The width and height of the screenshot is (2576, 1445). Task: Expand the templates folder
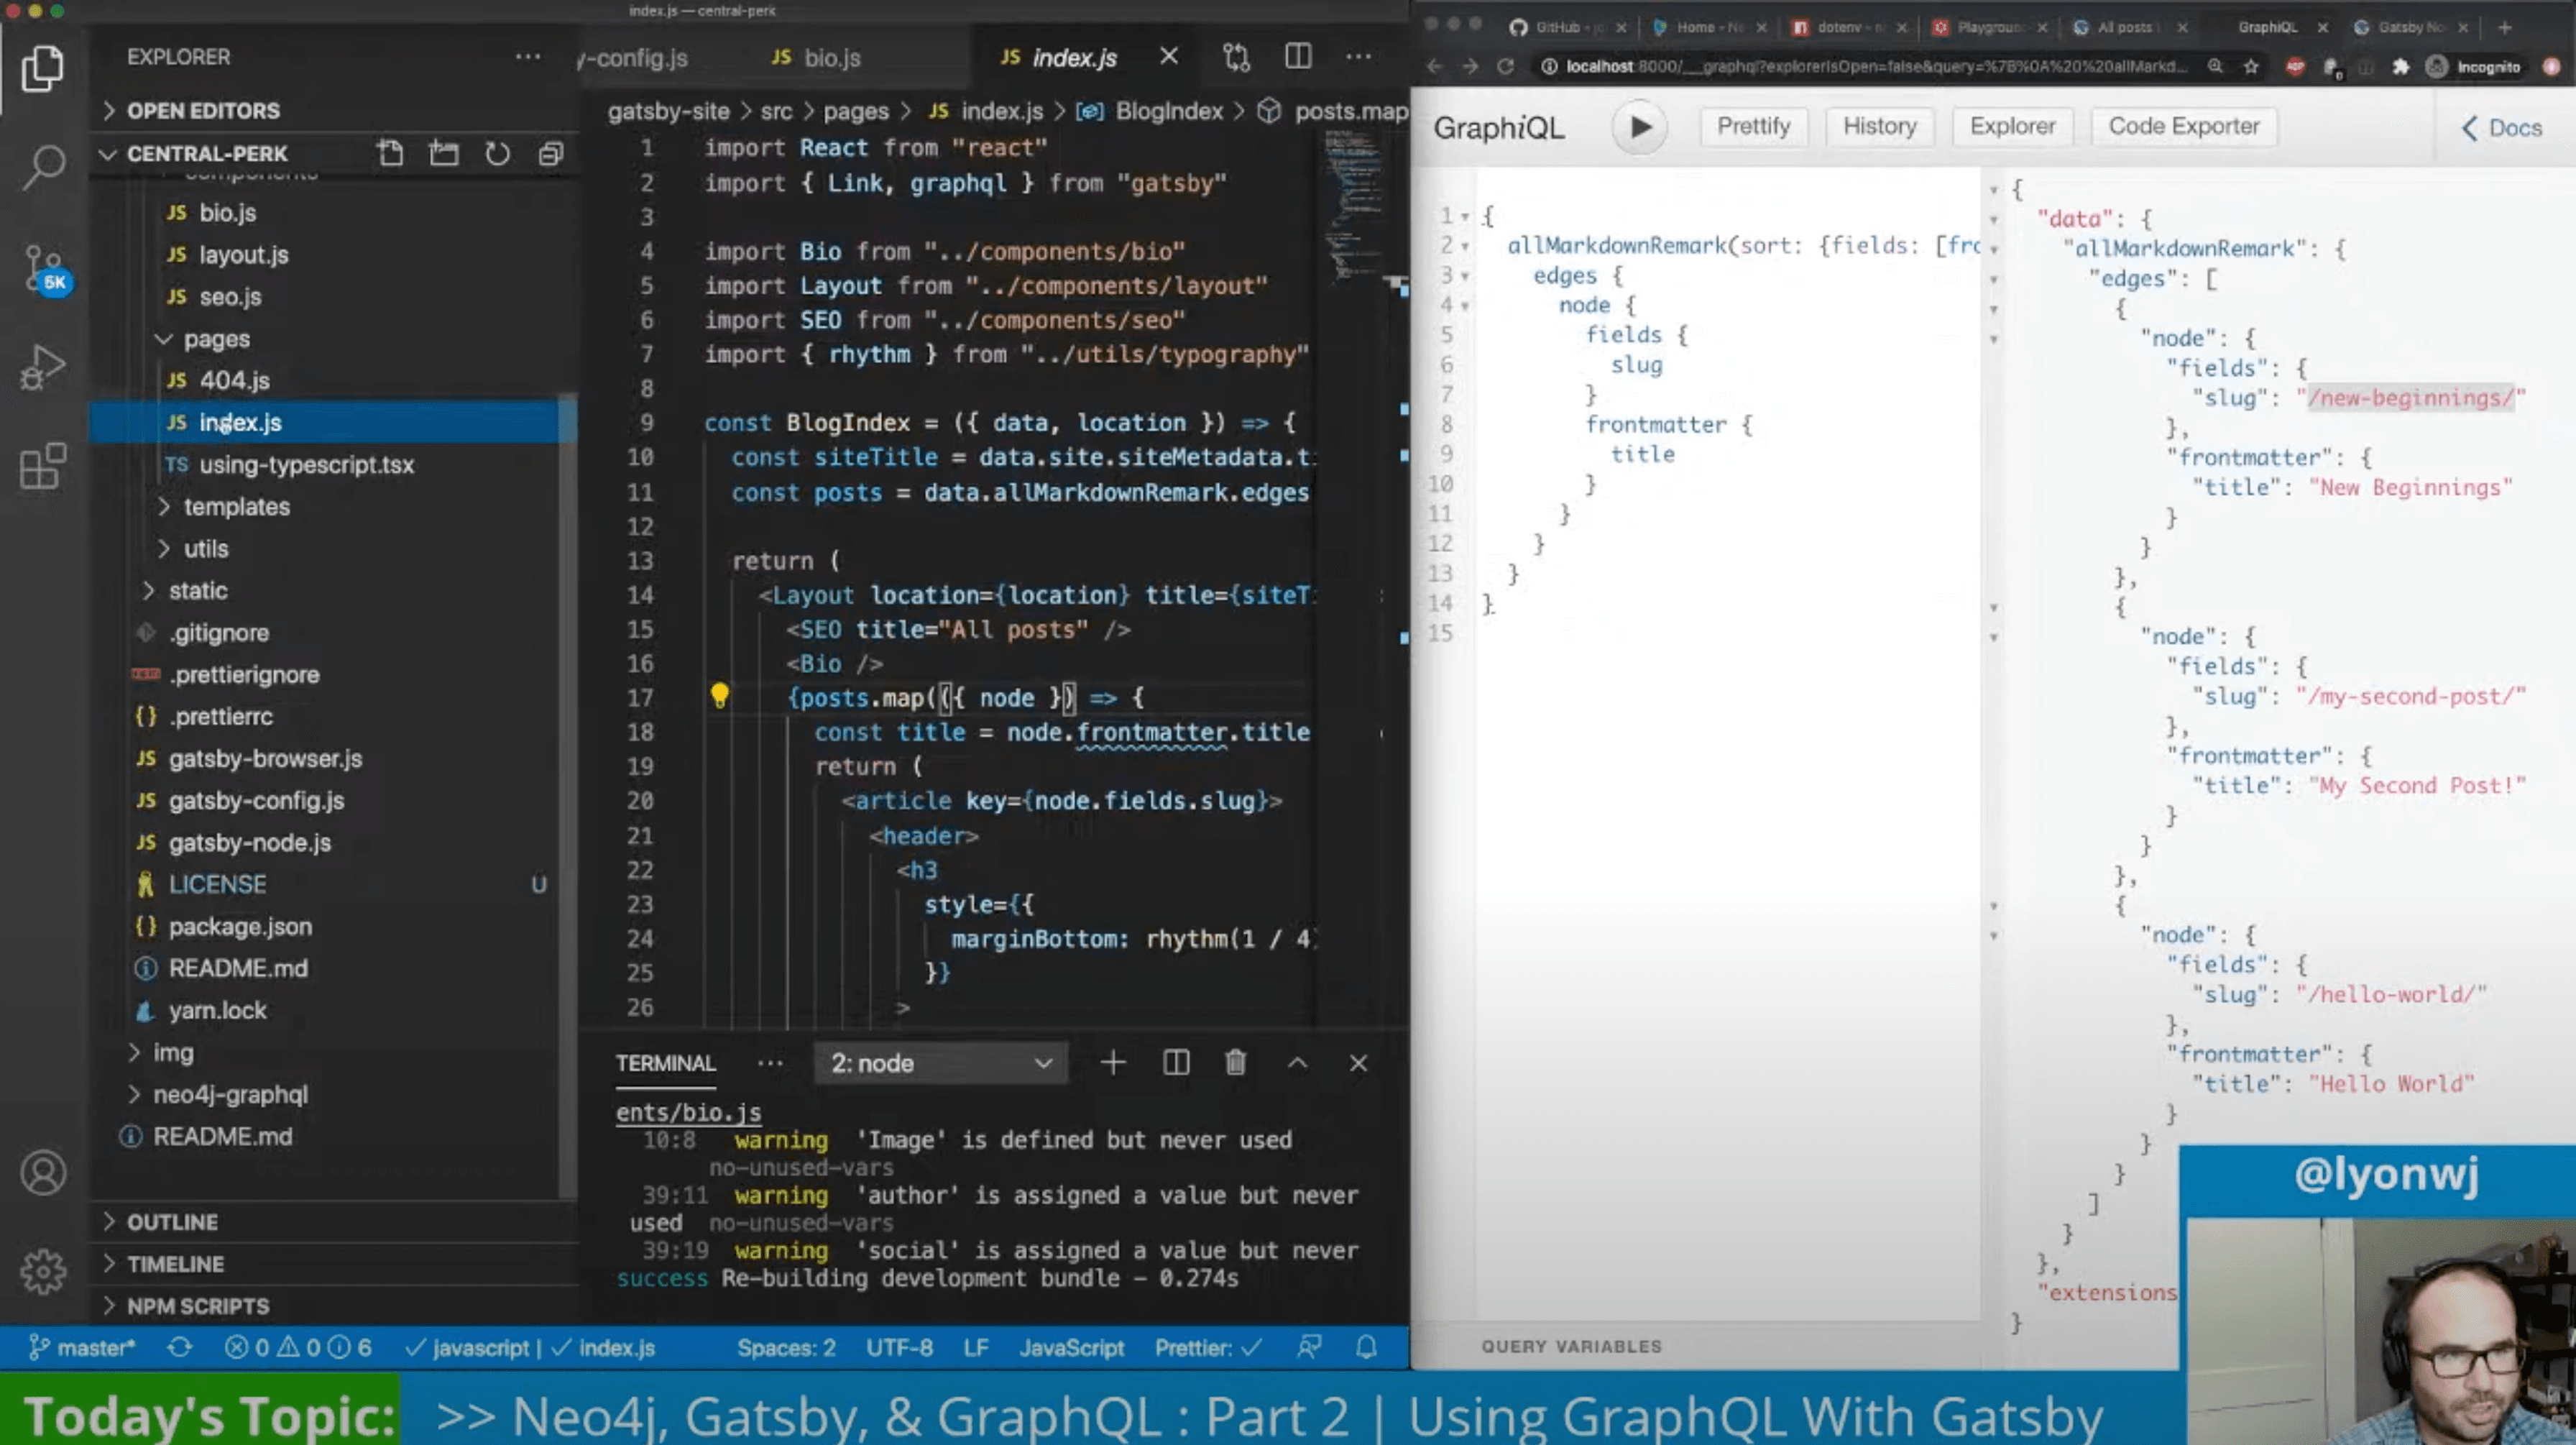tap(236, 507)
